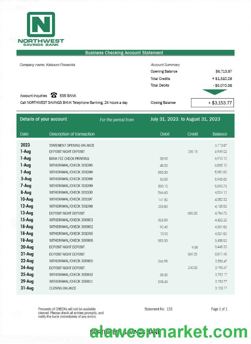This screenshot has width=251, height=344.
Task: Click 'WITHDRAWAL/CHECK 301066' description
Action: (x=71, y=179)
